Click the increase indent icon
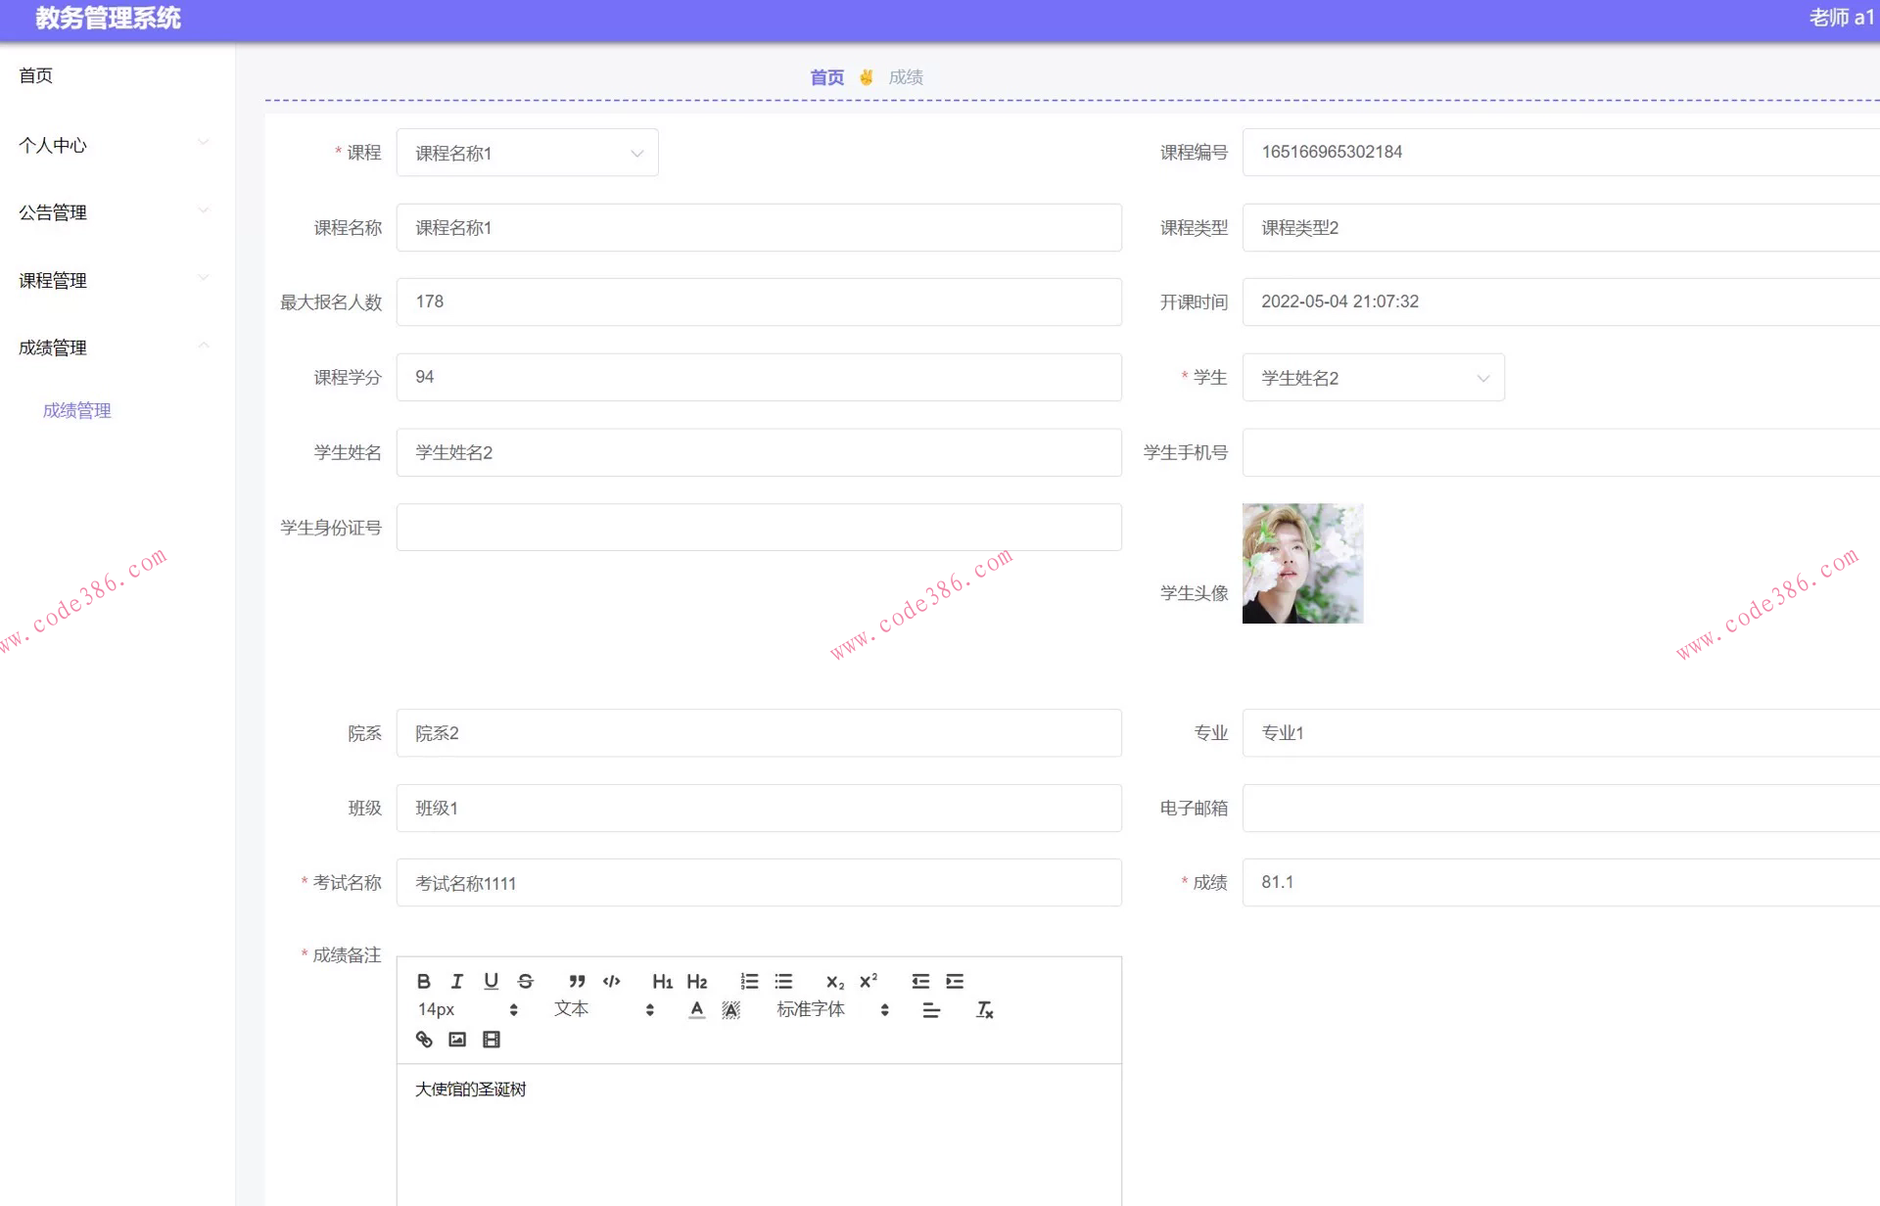Image resolution: width=1880 pixels, height=1206 pixels. point(955,981)
